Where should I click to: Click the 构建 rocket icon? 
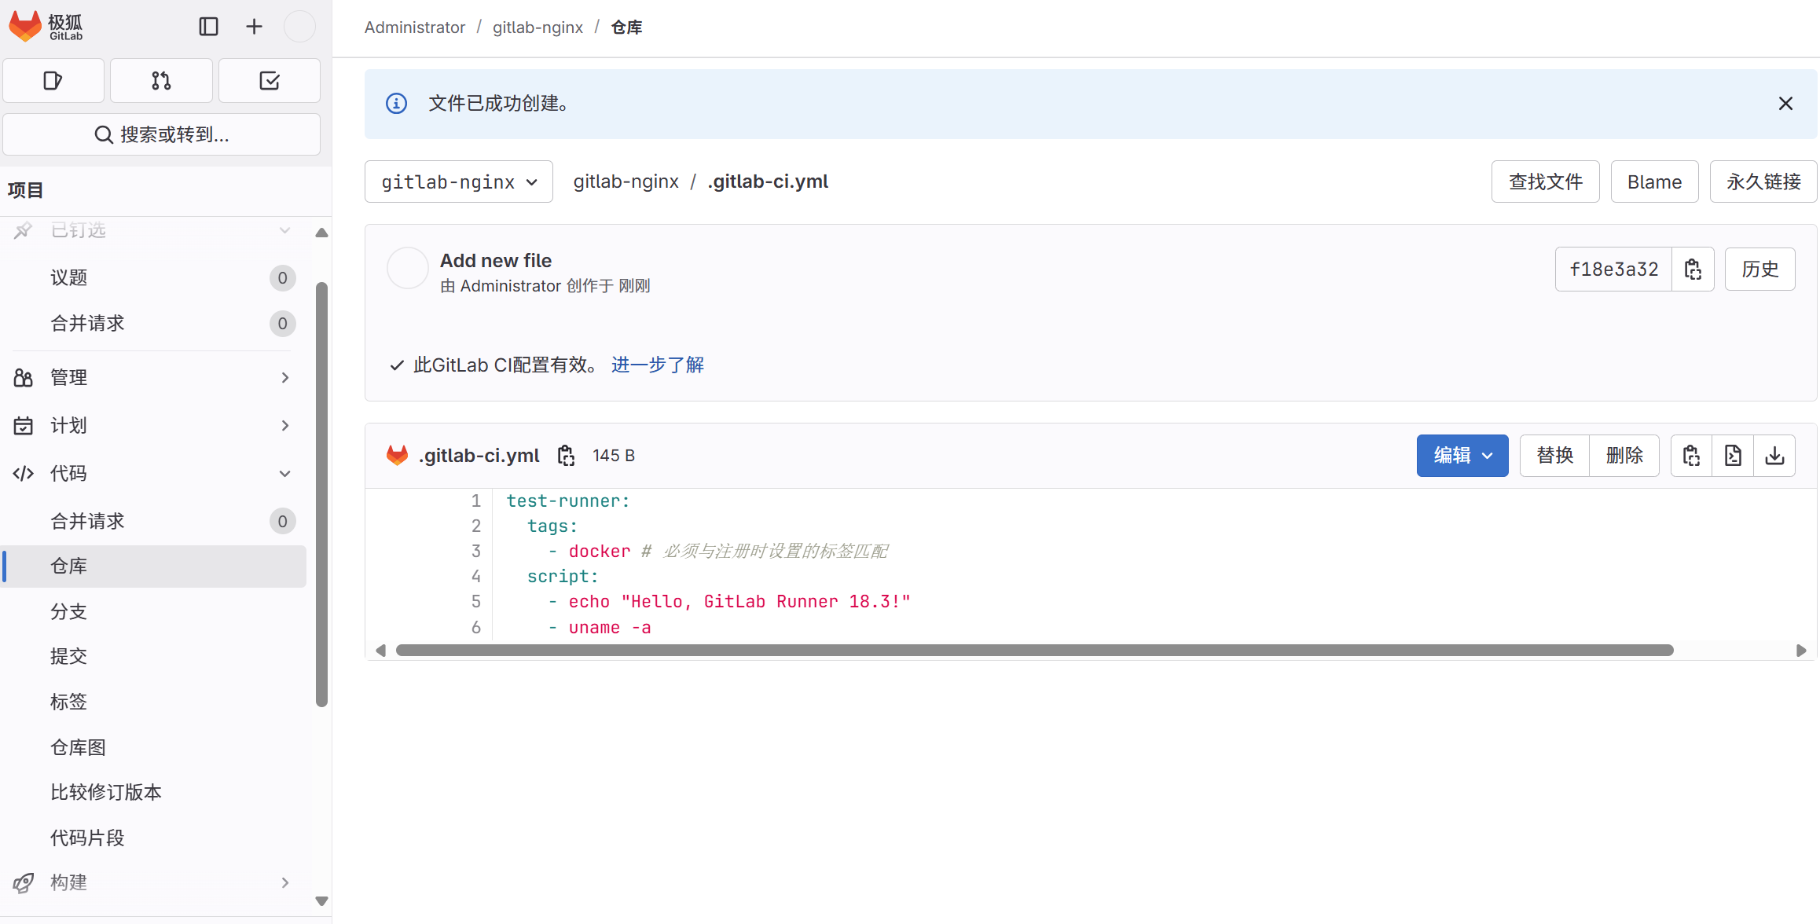coord(23,883)
